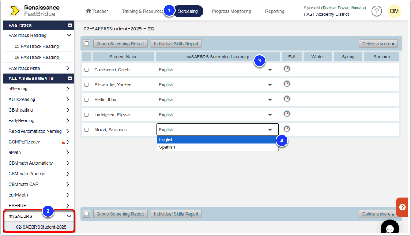Open the help question mark icon

click(377, 11)
